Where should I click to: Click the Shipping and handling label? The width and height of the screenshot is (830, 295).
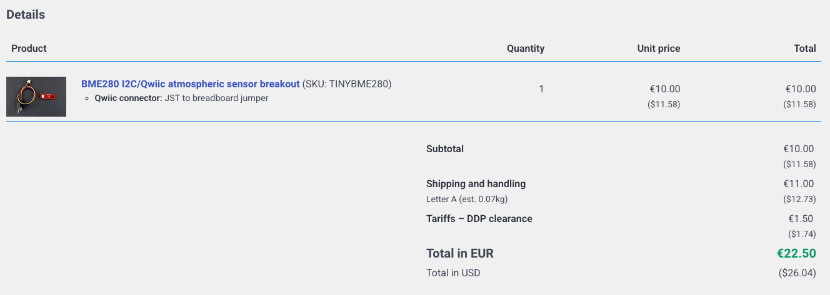(x=476, y=184)
